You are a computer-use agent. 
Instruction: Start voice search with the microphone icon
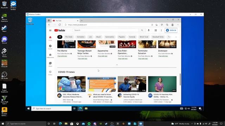(x=149, y=30)
